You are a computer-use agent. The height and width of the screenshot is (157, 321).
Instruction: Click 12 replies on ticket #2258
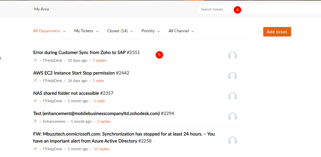tap(102, 149)
